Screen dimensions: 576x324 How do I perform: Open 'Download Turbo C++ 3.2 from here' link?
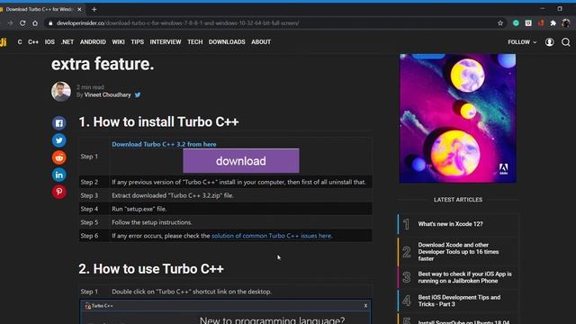pyautogui.click(x=164, y=144)
